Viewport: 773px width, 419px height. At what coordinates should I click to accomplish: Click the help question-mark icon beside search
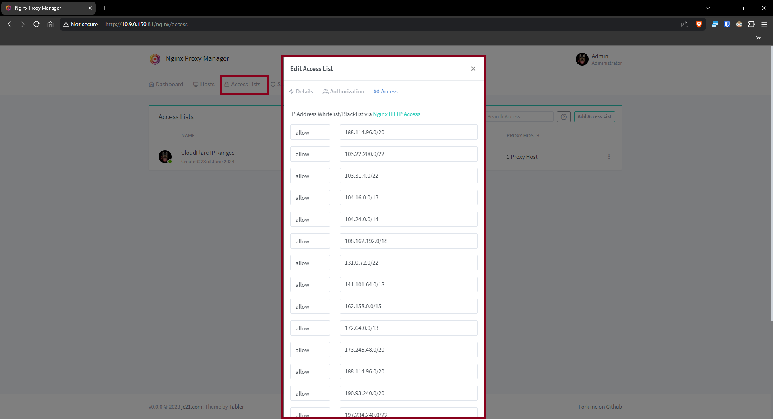(563, 116)
